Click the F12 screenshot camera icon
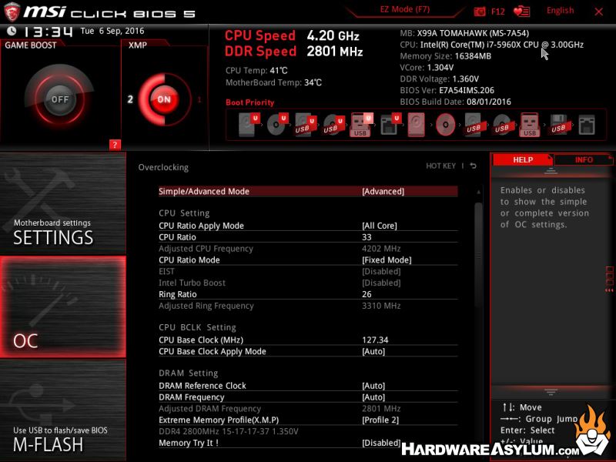 (480, 12)
